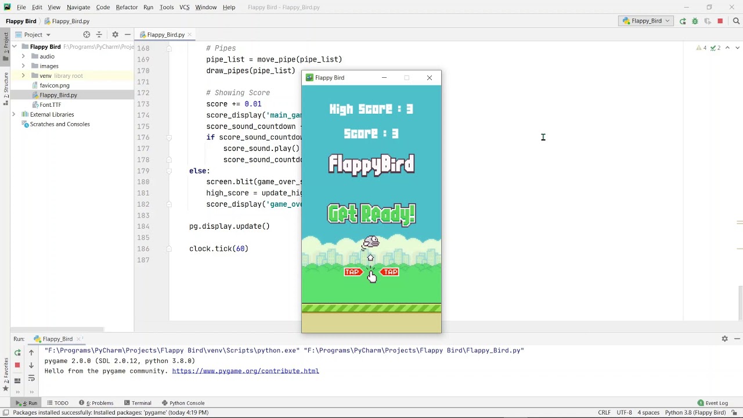Click the weak warnings check icon showing 2
This screenshot has height=418, width=743.
coord(716,48)
